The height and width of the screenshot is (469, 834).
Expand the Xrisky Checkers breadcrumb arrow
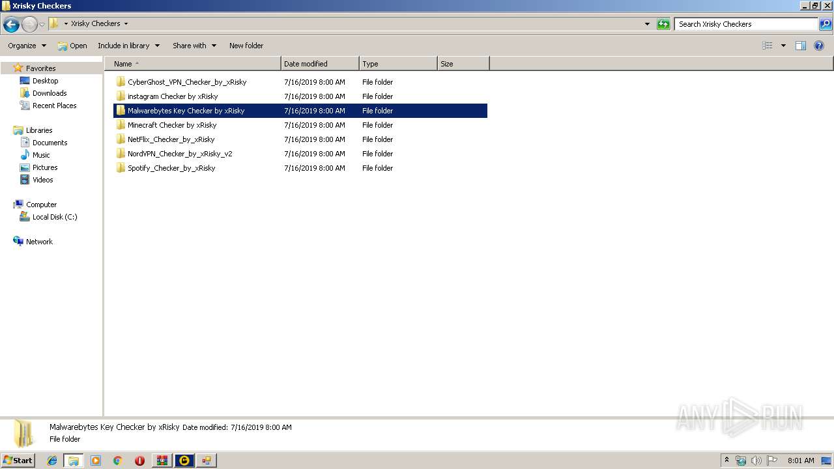(126, 23)
